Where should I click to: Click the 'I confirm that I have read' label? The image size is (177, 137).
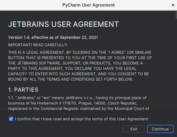point(82,119)
